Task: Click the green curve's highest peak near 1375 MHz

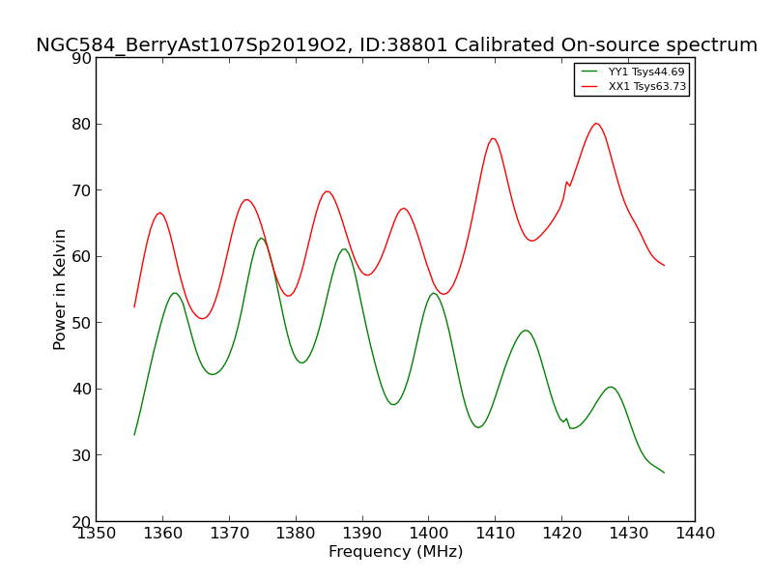Action: 261,238
